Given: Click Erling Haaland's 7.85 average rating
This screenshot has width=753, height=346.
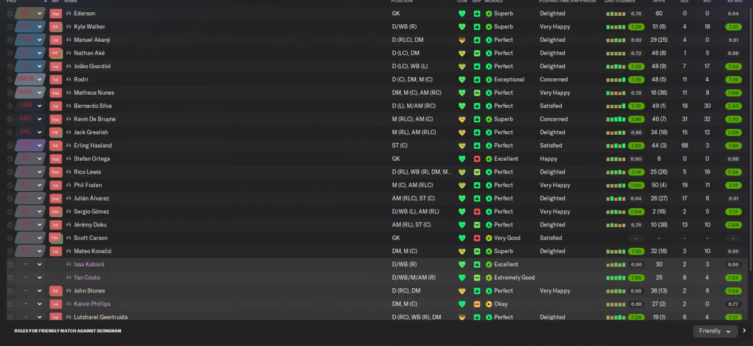Looking at the screenshot, I should (733, 145).
